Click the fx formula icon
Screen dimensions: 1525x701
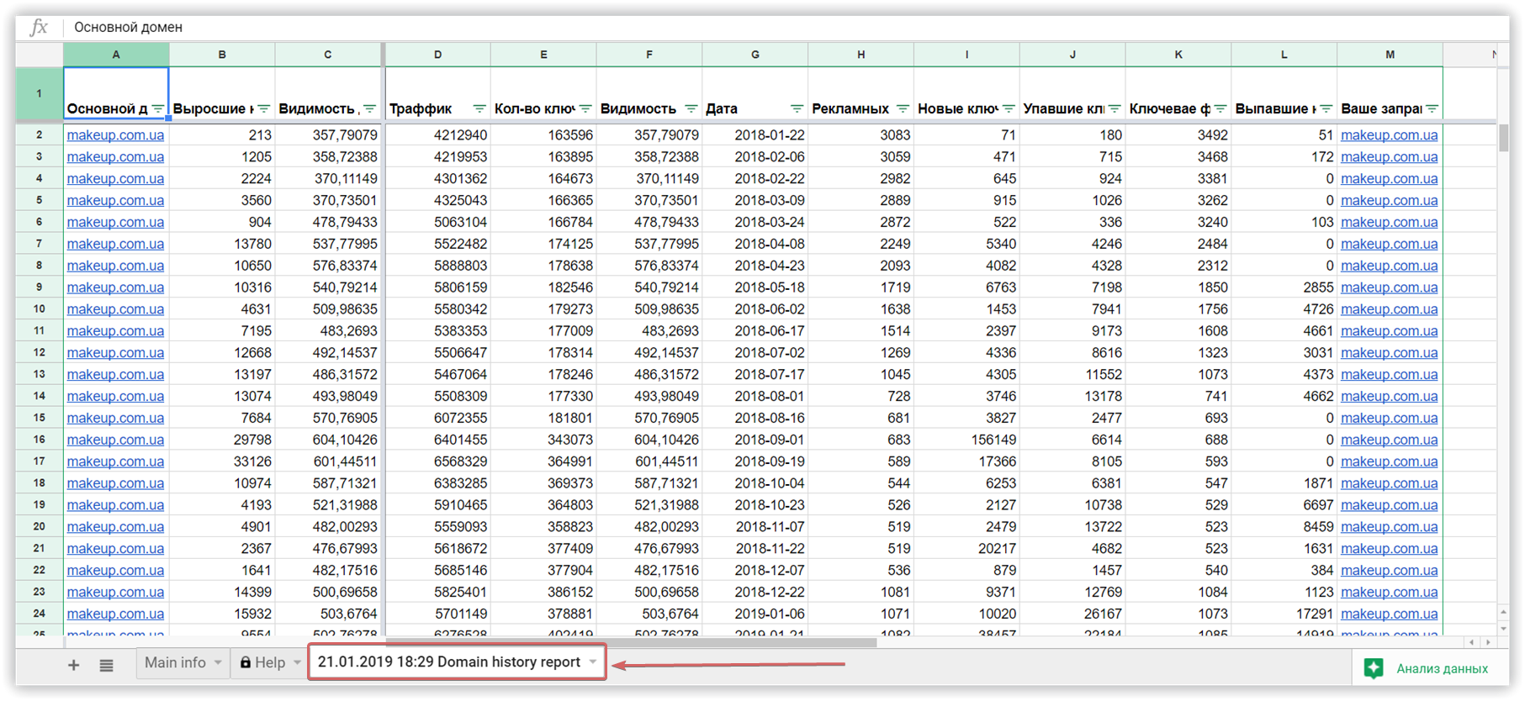[39, 27]
